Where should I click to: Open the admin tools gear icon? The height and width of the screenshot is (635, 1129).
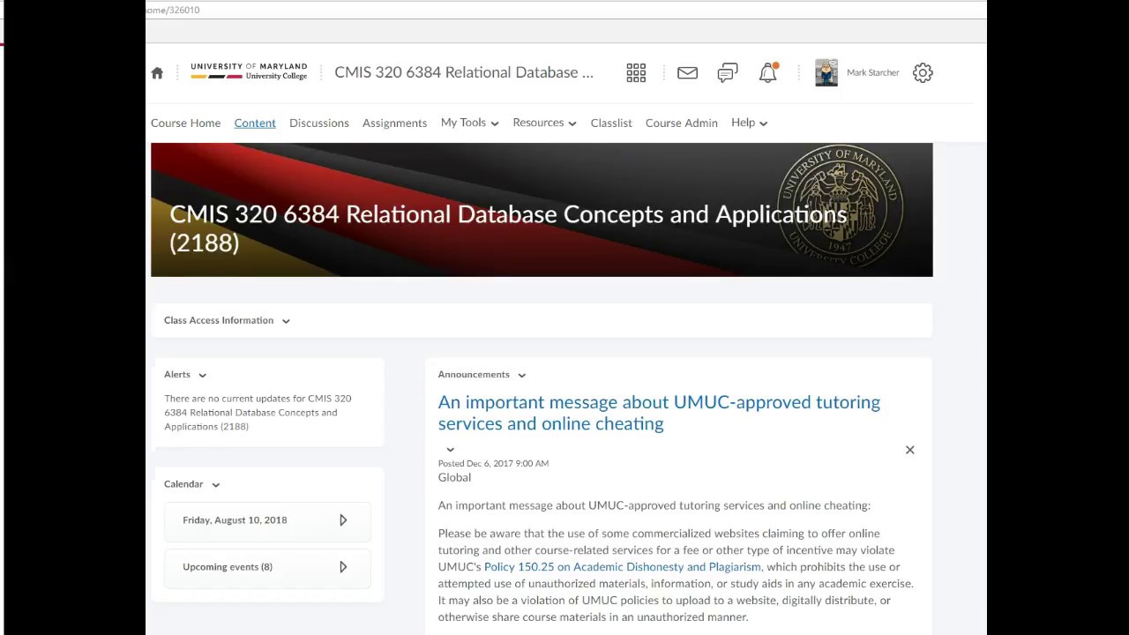point(923,73)
